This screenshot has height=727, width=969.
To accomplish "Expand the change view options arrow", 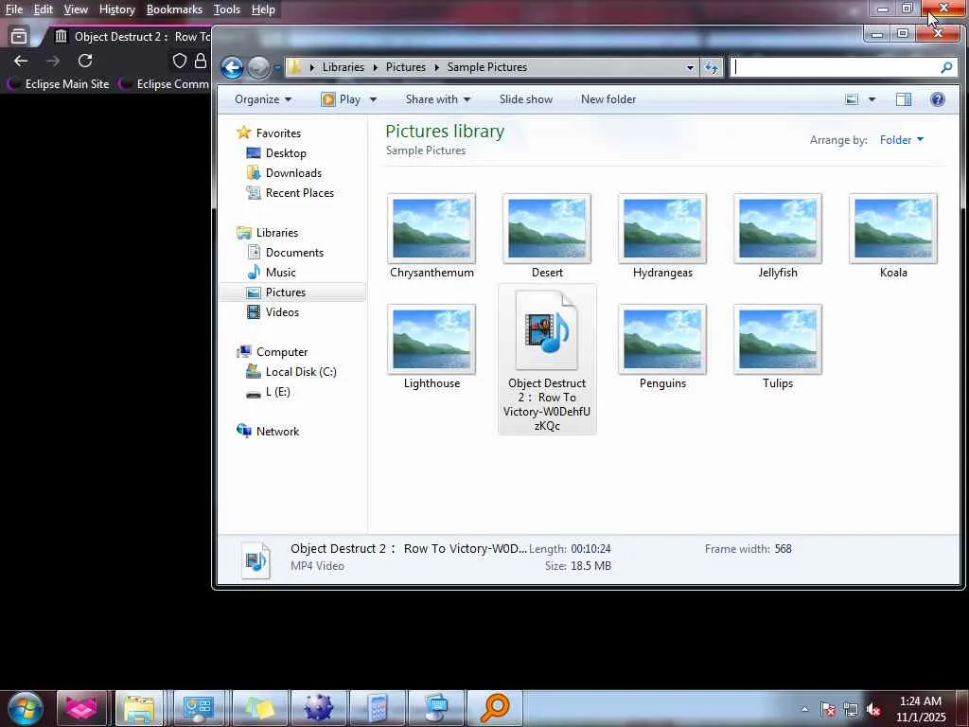I will [x=872, y=99].
